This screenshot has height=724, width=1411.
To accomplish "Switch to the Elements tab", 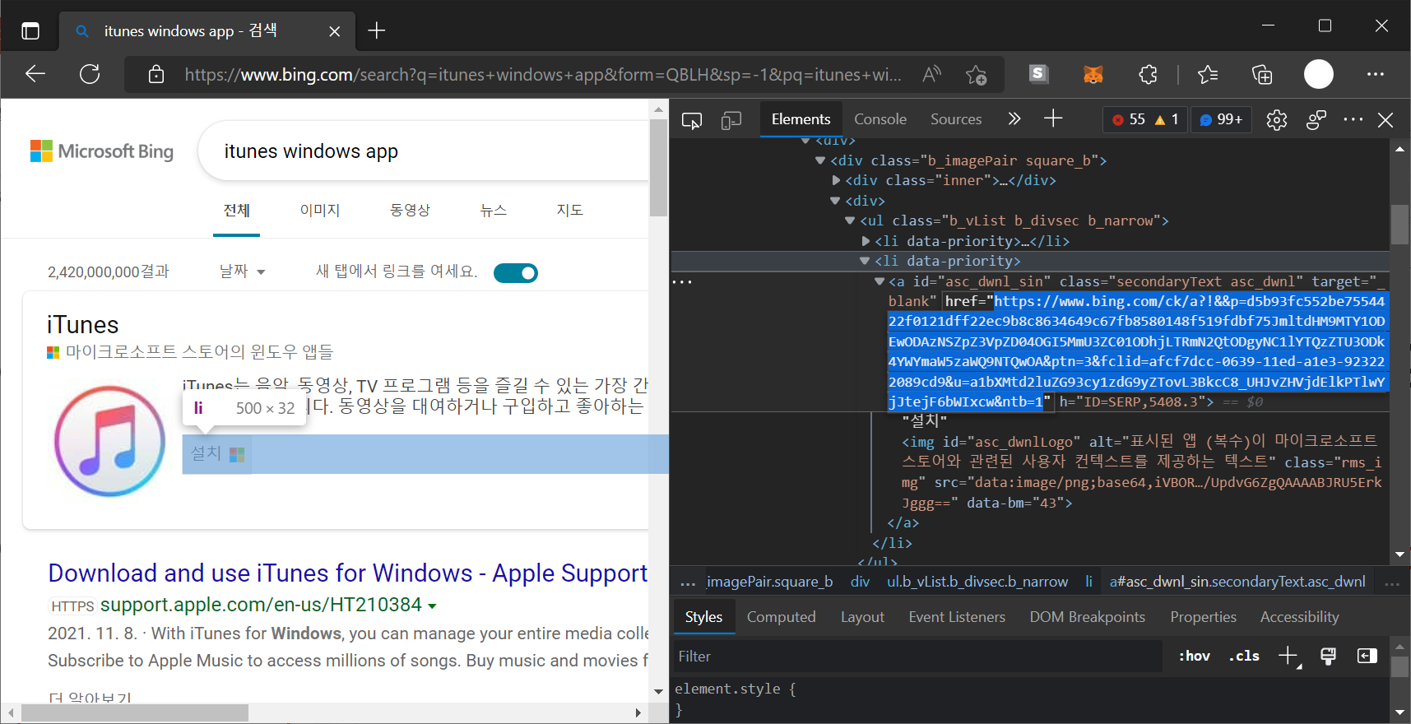I will (801, 119).
